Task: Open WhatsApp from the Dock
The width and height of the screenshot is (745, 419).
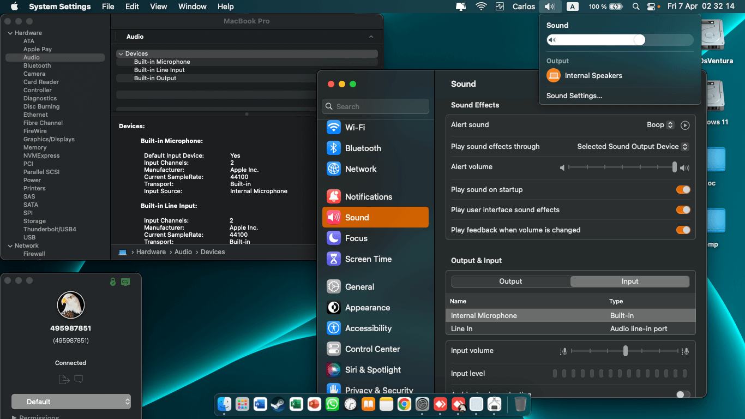Action: click(332, 404)
